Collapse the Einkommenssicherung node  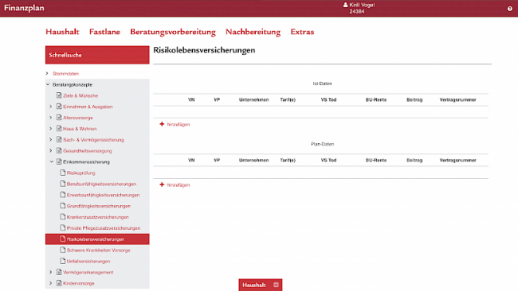(x=52, y=162)
